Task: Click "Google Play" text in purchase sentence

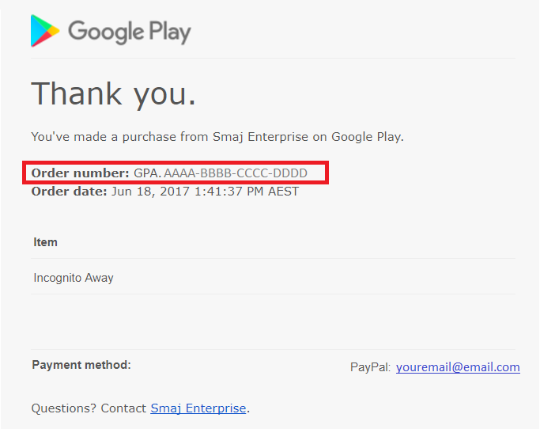Action: point(366,137)
